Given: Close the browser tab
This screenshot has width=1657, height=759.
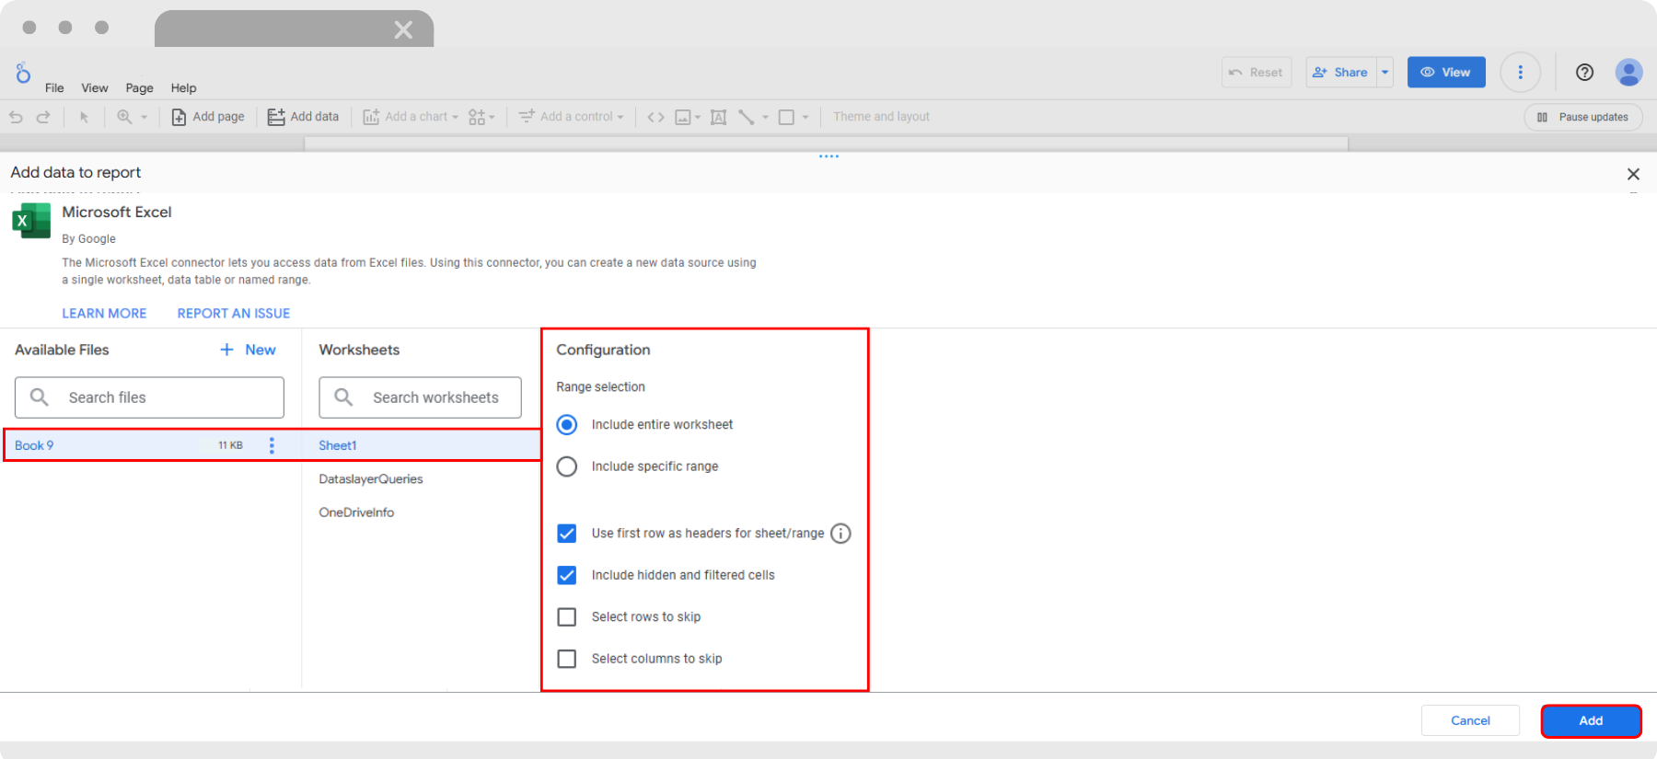Looking at the screenshot, I should click(403, 30).
